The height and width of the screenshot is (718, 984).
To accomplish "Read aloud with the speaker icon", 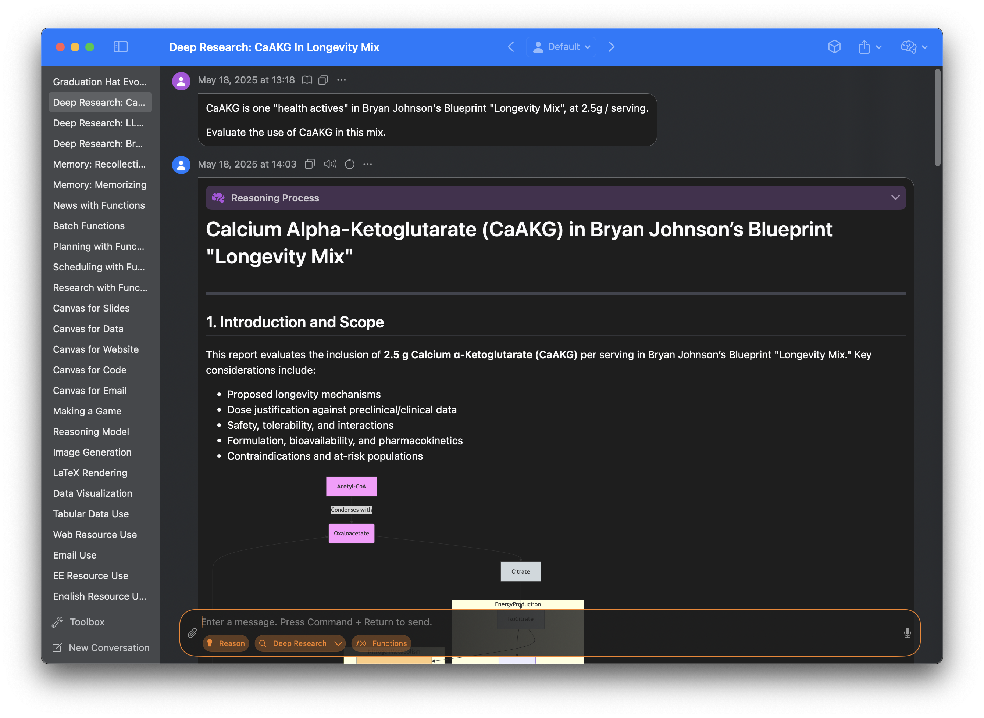I will [x=330, y=164].
